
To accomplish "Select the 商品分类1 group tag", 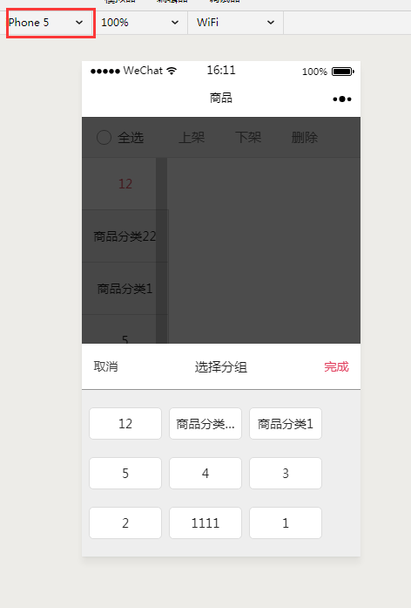I will pyautogui.click(x=286, y=423).
